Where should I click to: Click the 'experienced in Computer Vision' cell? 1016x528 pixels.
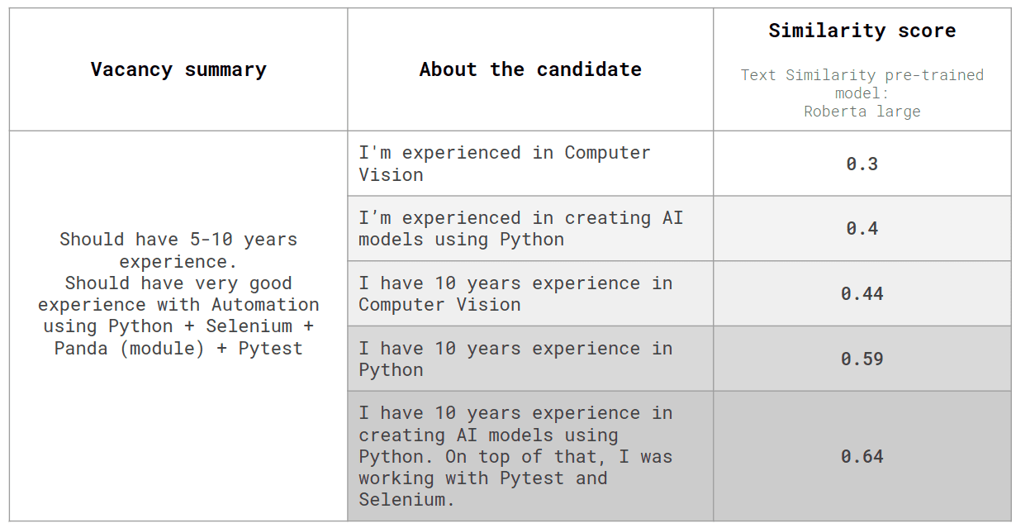tap(504, 164)
